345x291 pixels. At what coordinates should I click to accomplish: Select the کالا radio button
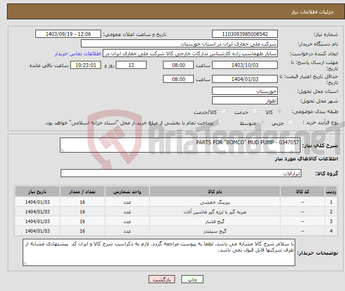point(279,111)
